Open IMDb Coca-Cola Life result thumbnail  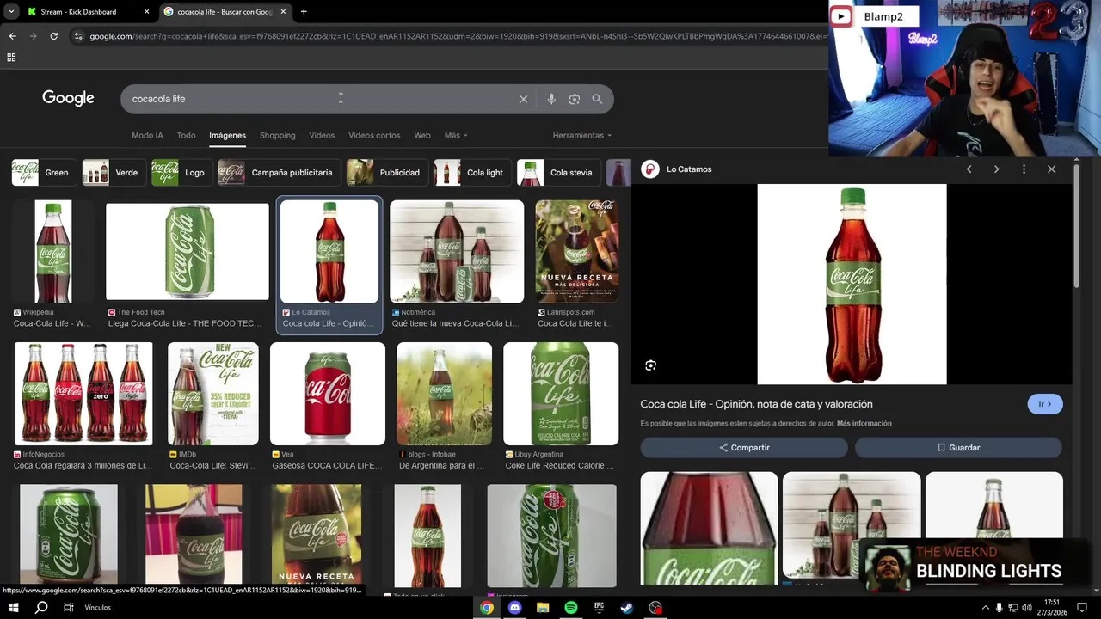tap(213, 394)
